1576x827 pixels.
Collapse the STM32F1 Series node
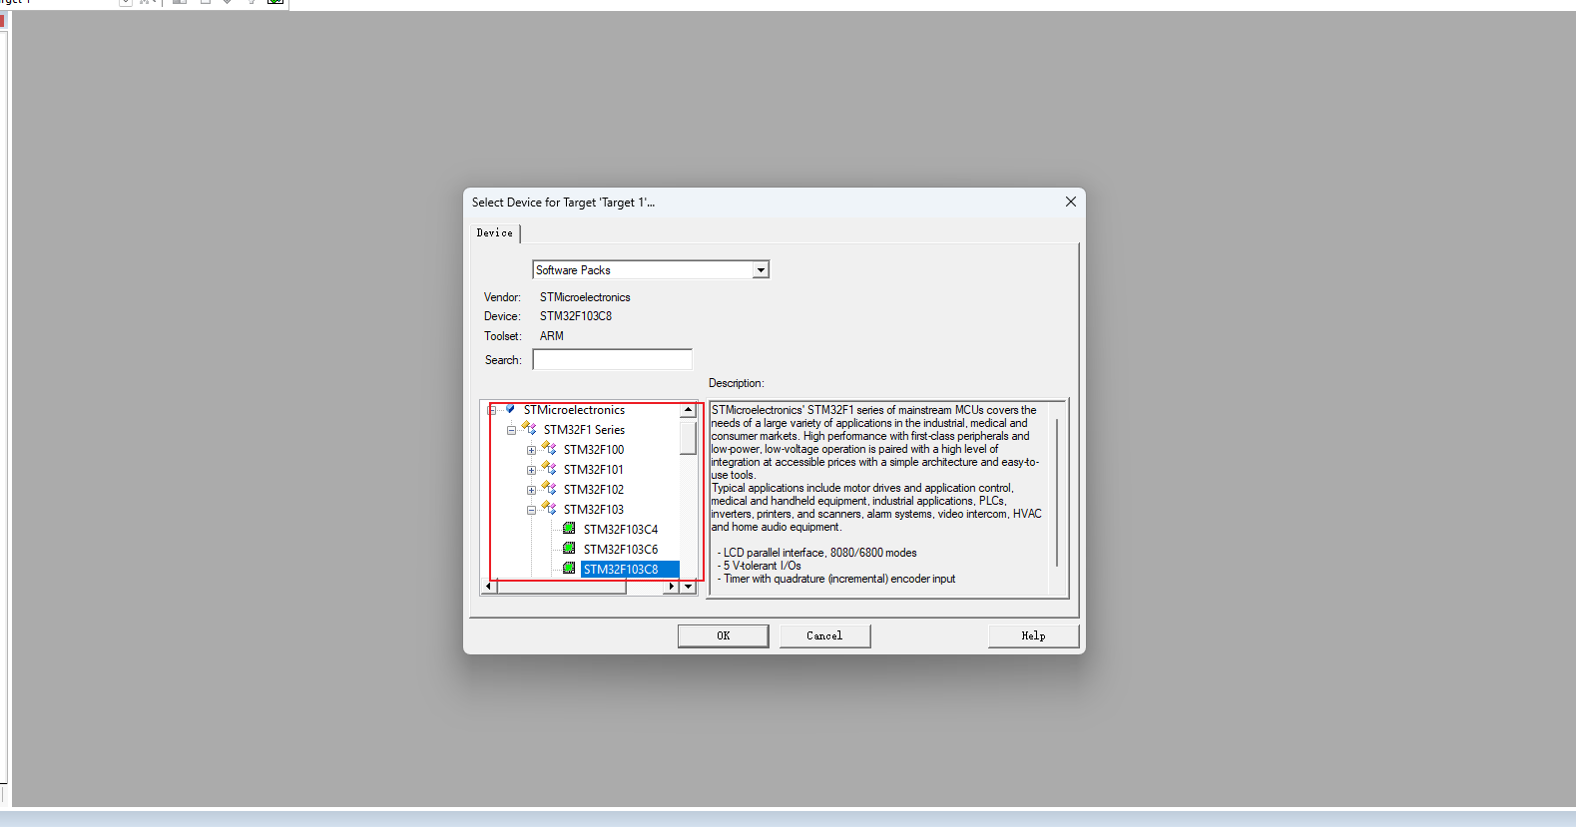click(x=511, y=430)
